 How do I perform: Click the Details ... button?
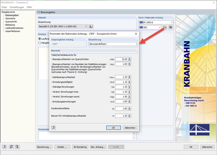pos(62,147)
